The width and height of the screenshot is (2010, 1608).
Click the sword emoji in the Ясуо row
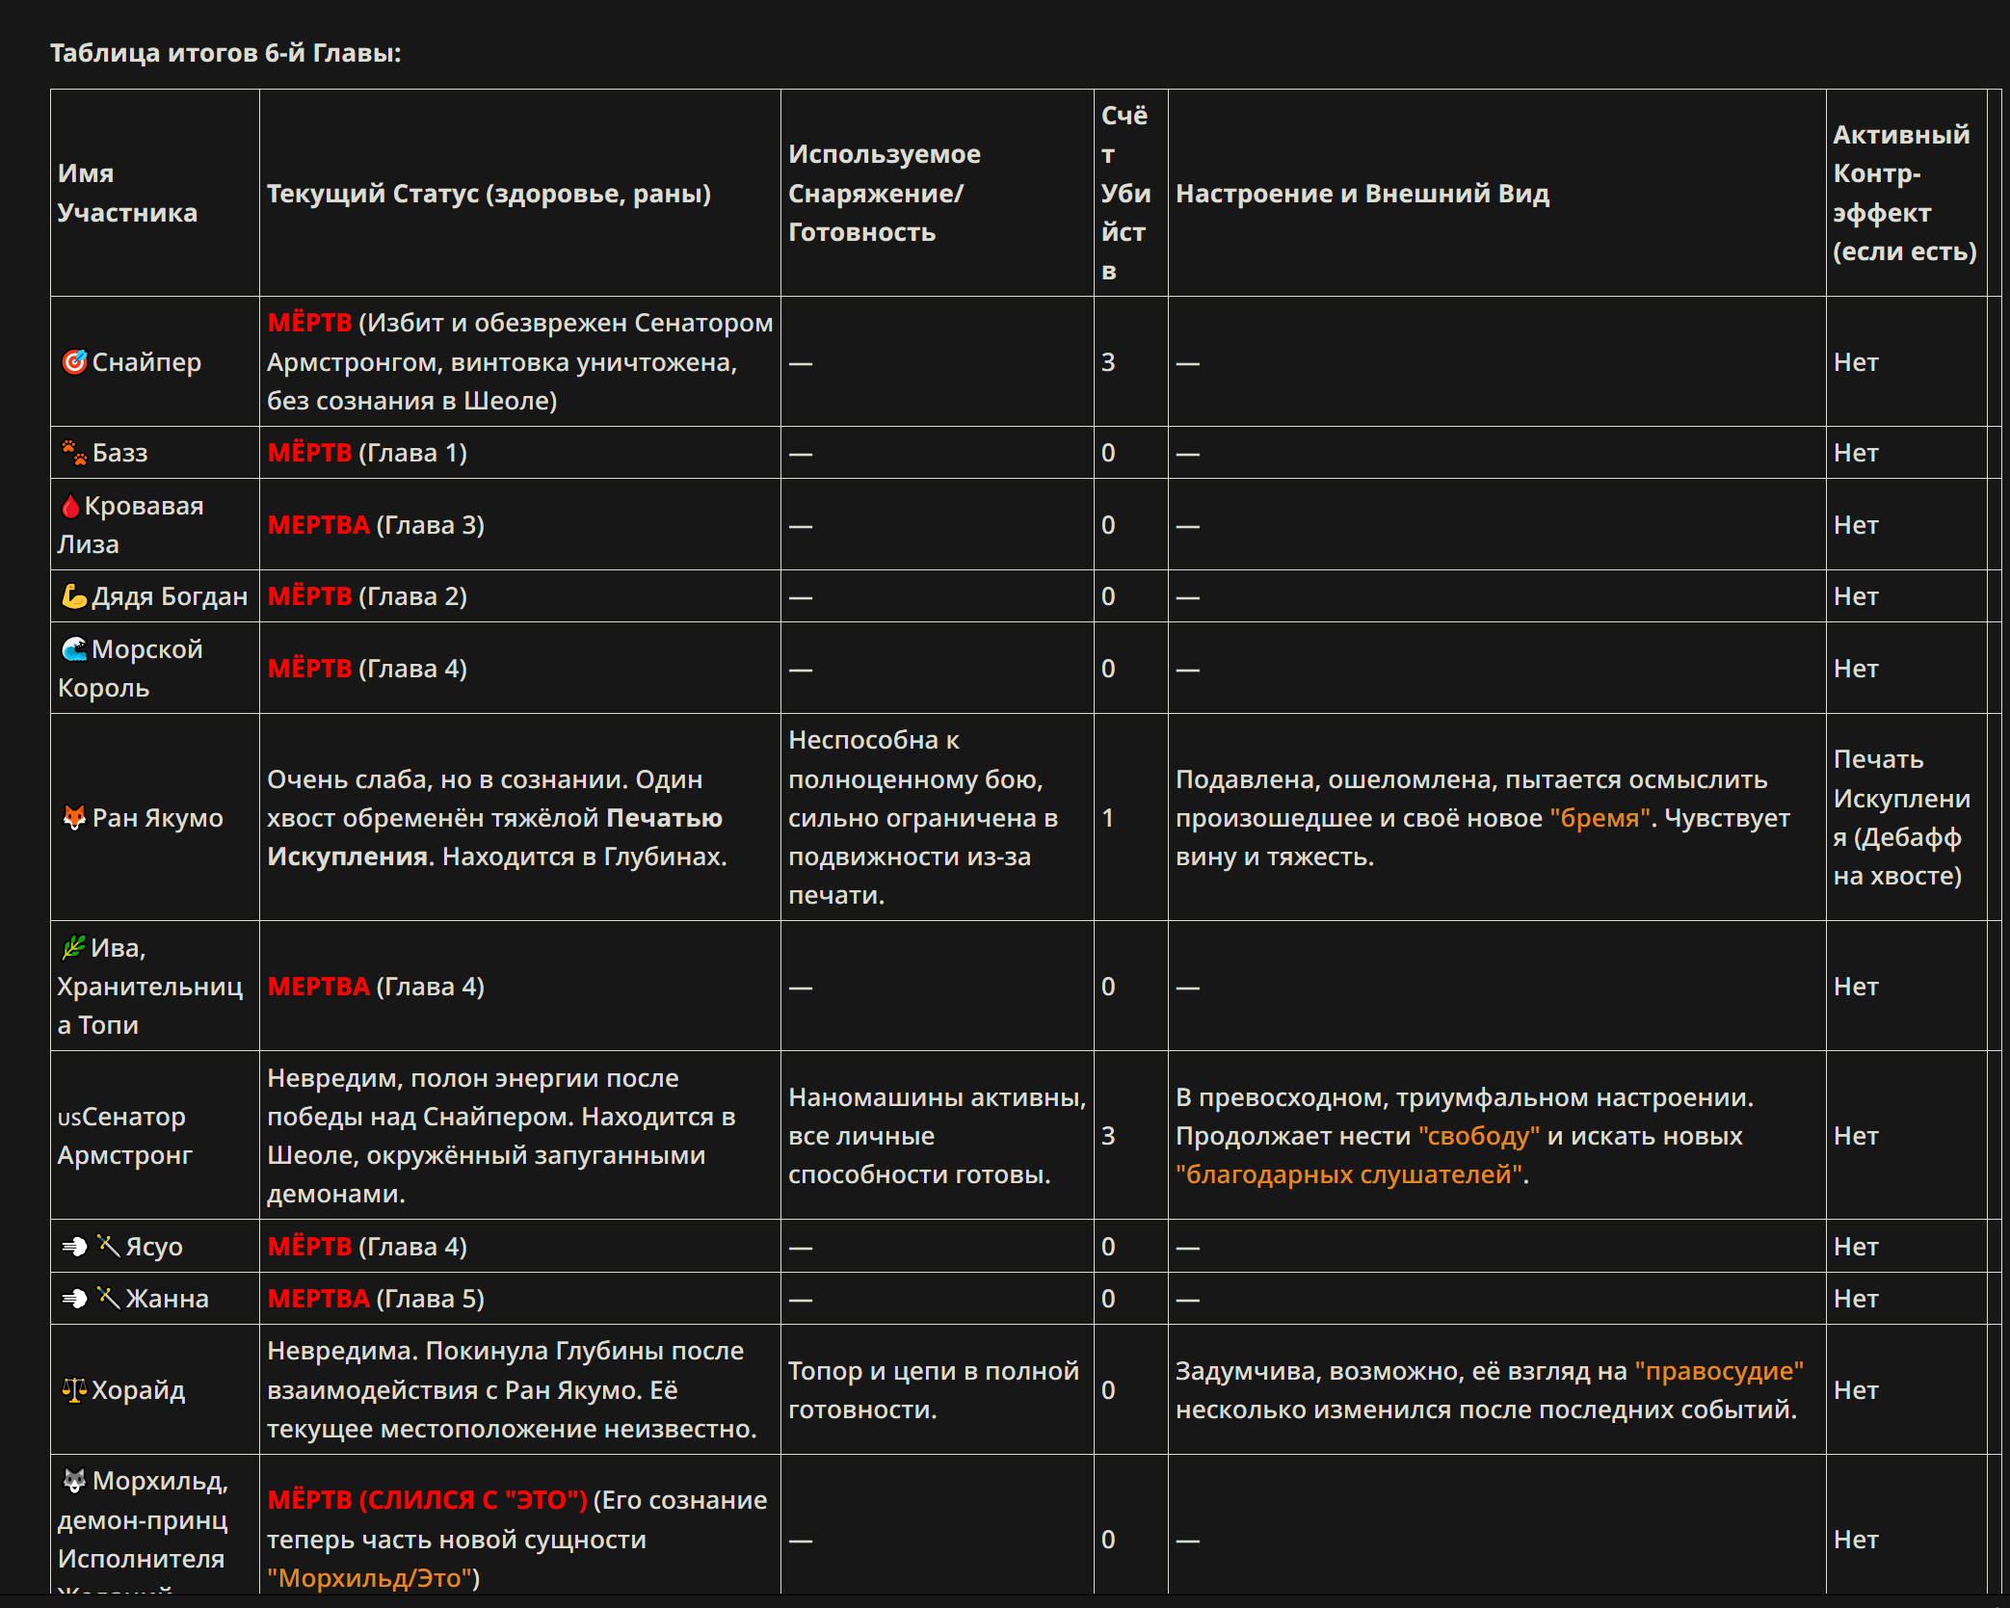(108, 1246)
